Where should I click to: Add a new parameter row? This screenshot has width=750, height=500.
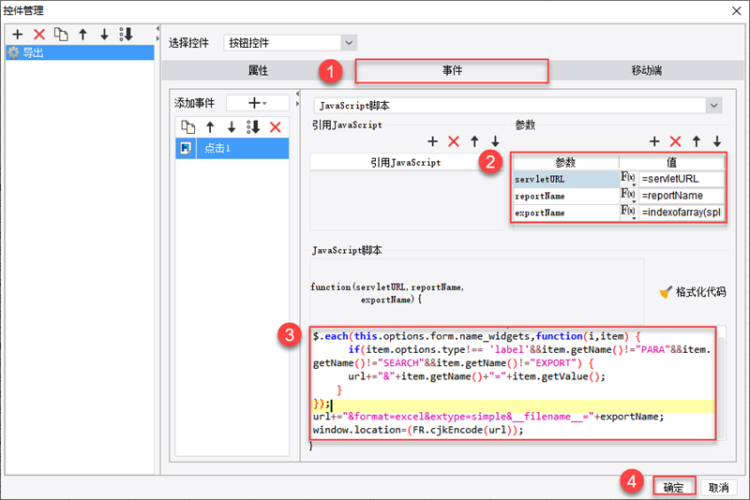click(654, 141)
